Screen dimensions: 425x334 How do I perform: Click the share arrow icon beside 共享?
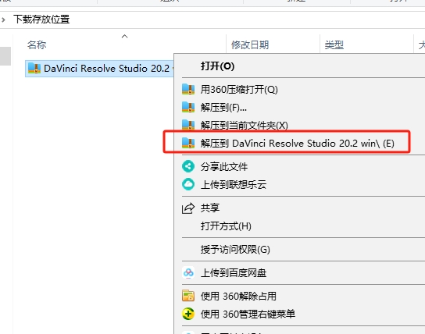[x=188, y=208]
